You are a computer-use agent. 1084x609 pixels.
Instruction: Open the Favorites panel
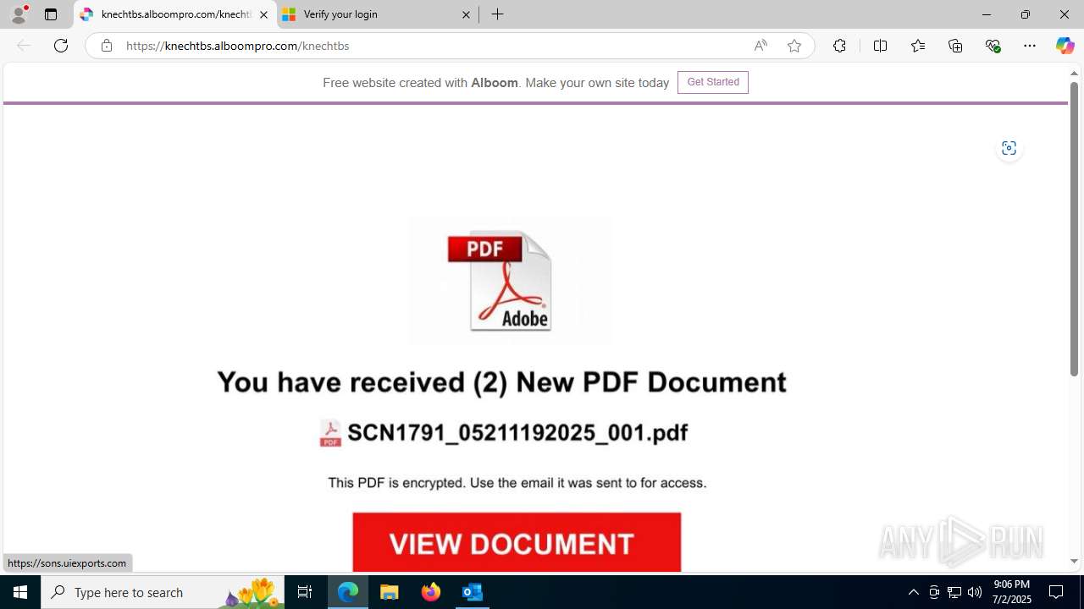tap(917, 46)
